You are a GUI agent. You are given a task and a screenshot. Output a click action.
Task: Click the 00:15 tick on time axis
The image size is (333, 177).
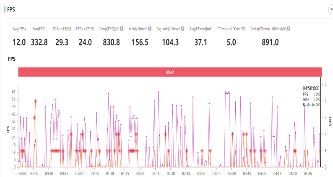pos(34,174)
